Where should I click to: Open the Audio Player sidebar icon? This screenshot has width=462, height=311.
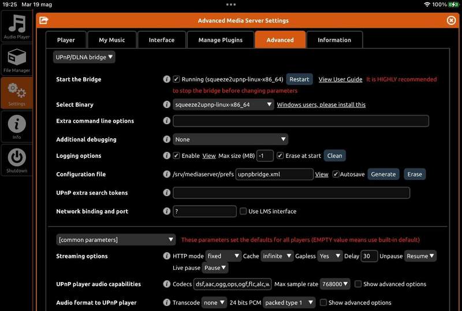point(17,26)
